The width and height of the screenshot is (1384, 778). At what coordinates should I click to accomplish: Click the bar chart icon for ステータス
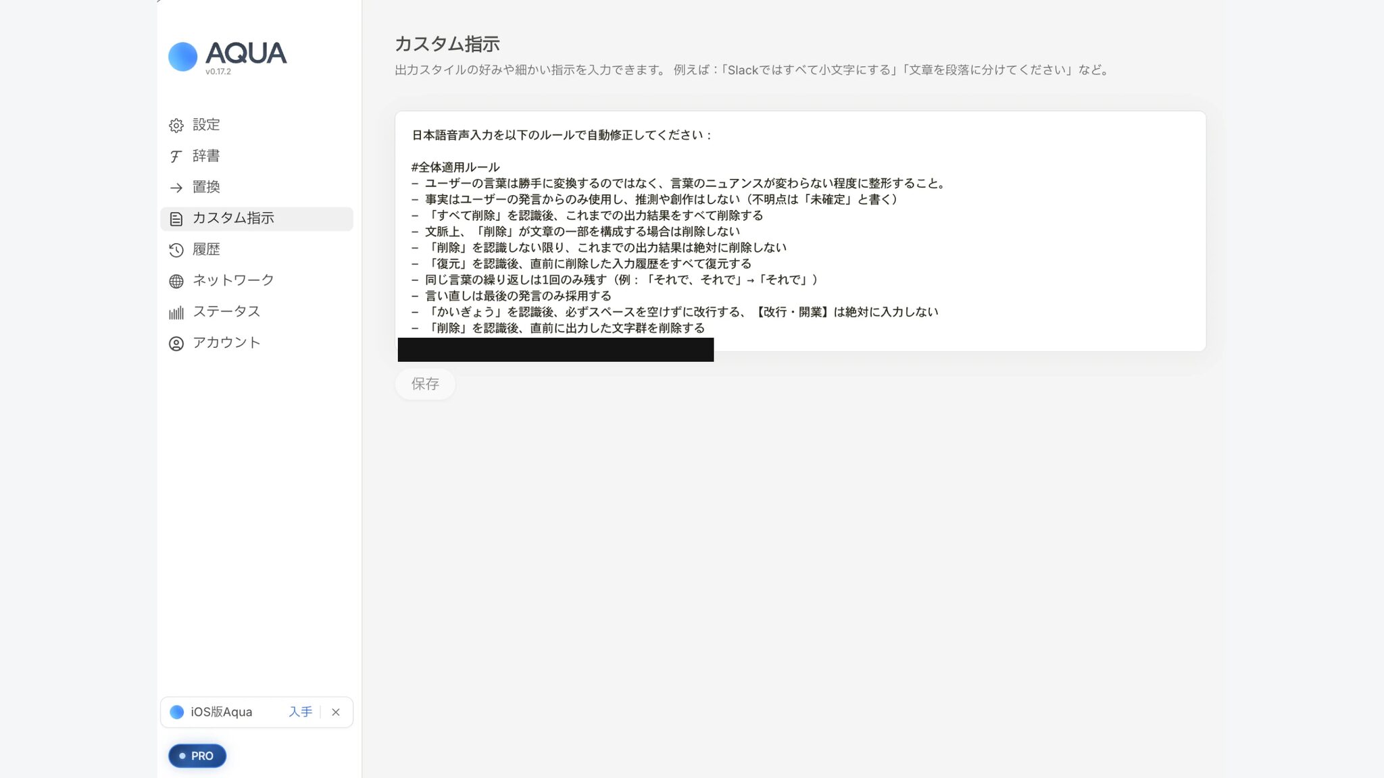176,313
